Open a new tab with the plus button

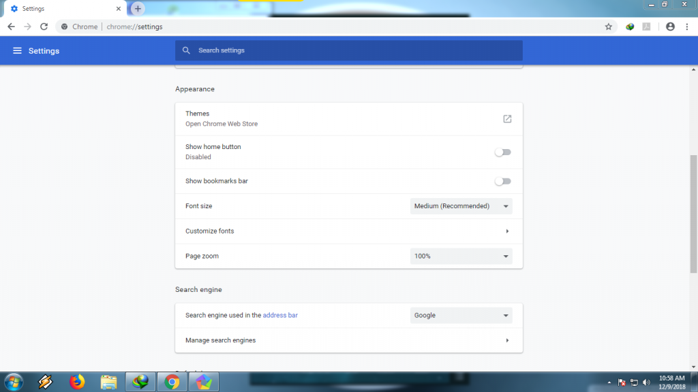click(138, 9)
